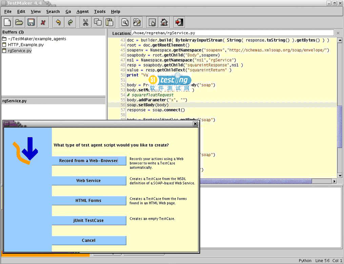
Task: Open the Go menu
Action: point(68,12)
